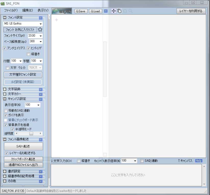
Task: Open help H icon for 書式設定
Action: pos(41,172)
